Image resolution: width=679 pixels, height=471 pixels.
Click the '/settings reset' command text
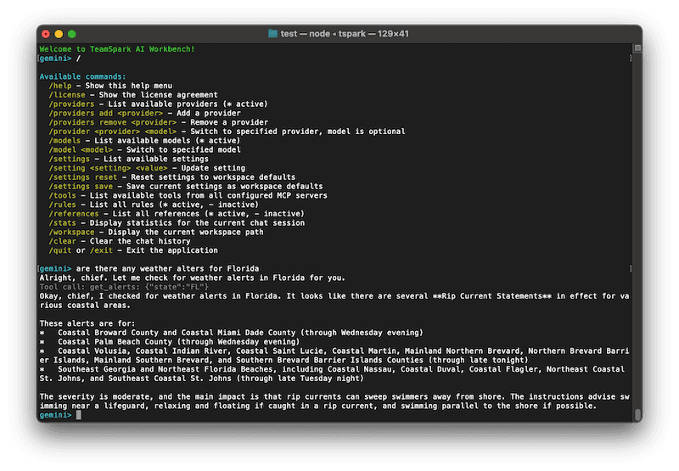point(82,177)
